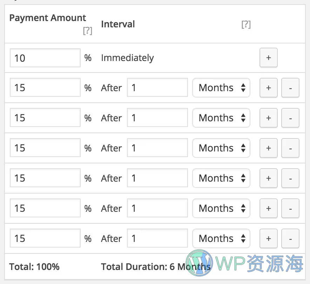This screenshot has width=310, height=284.
Task: Focus the After interval field in the second row
Action: tap(157, 87)
